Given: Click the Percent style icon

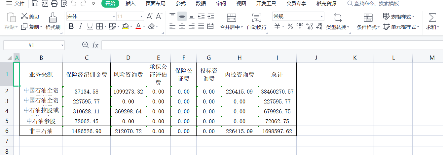Looking at the screenshot, I should tap(290, 27).
